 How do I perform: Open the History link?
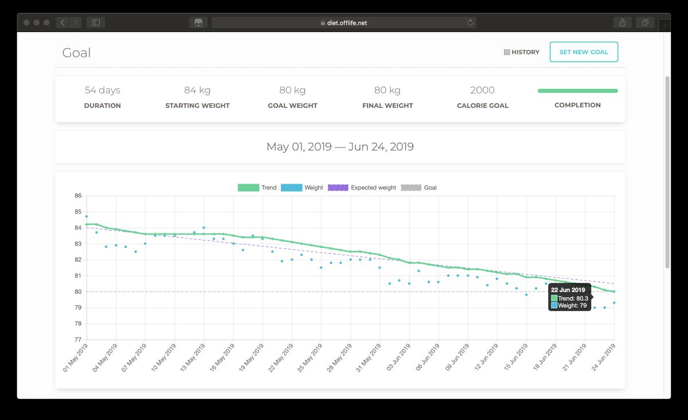coord(521,52)
